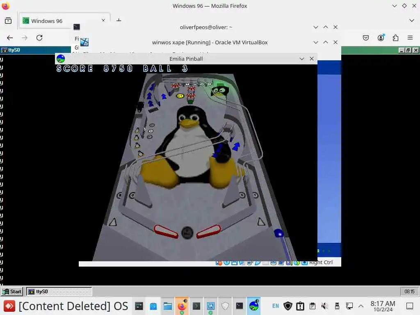This screenshot has width=420, height=315.
Task: Expand the hidden system tray icons arrow
Action: 361,306
